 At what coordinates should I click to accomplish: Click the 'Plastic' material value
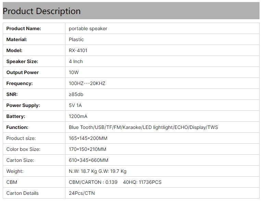(76, 39)
